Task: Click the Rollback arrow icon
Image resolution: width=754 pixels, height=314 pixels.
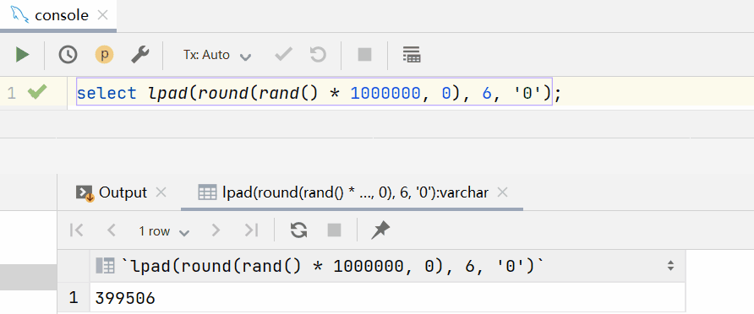Action: click(318, 55)
